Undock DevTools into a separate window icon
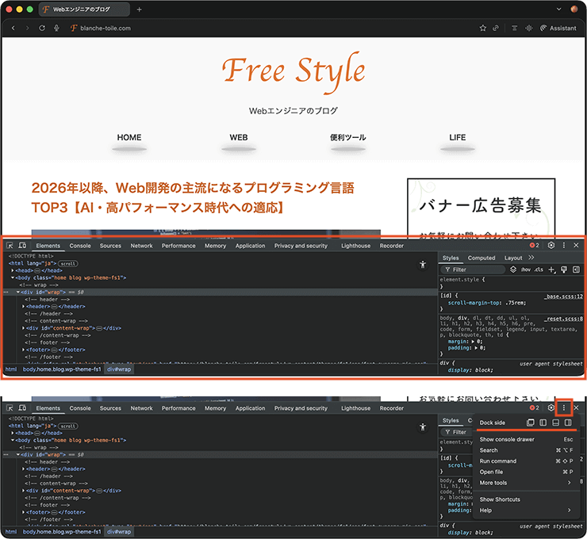 click(531, 422)
